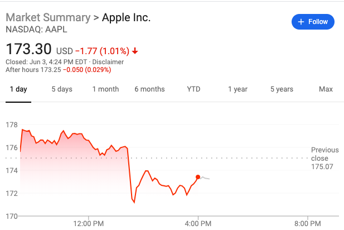Switch to the 1 month tab
Viewport: 344px width, 230px height.
(105, 89)
